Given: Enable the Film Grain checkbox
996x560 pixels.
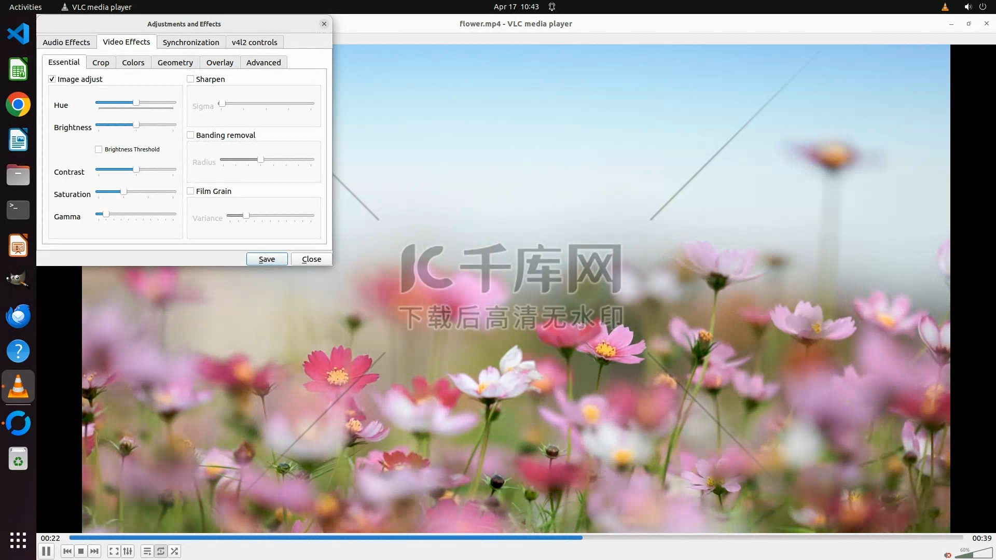Looking at the screenshot, I should click(x=190, y=191).
